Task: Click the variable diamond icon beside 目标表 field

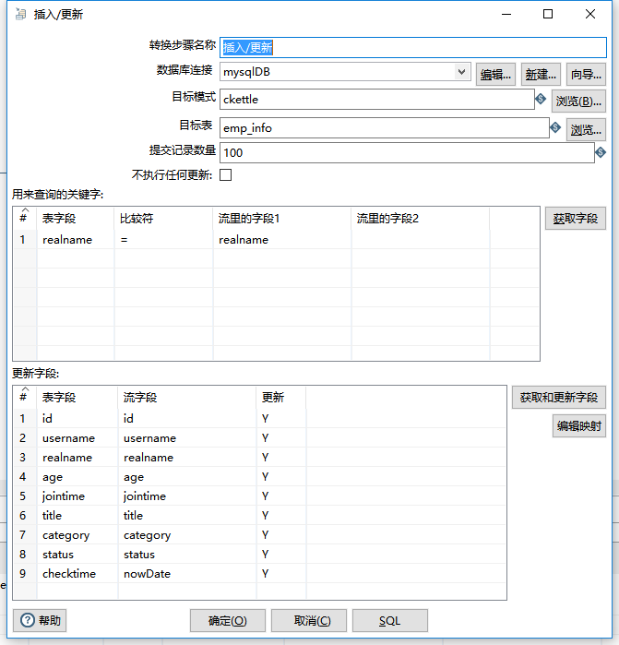Action: (555, 127)
